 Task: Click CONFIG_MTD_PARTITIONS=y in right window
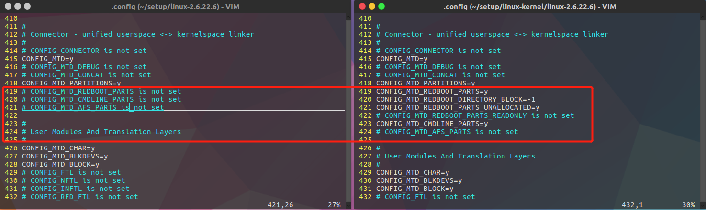426,83
